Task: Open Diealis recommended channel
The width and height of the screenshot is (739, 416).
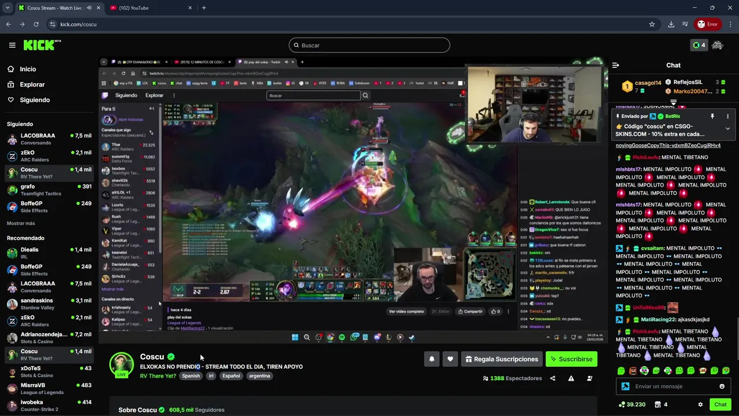Action: 49,253
